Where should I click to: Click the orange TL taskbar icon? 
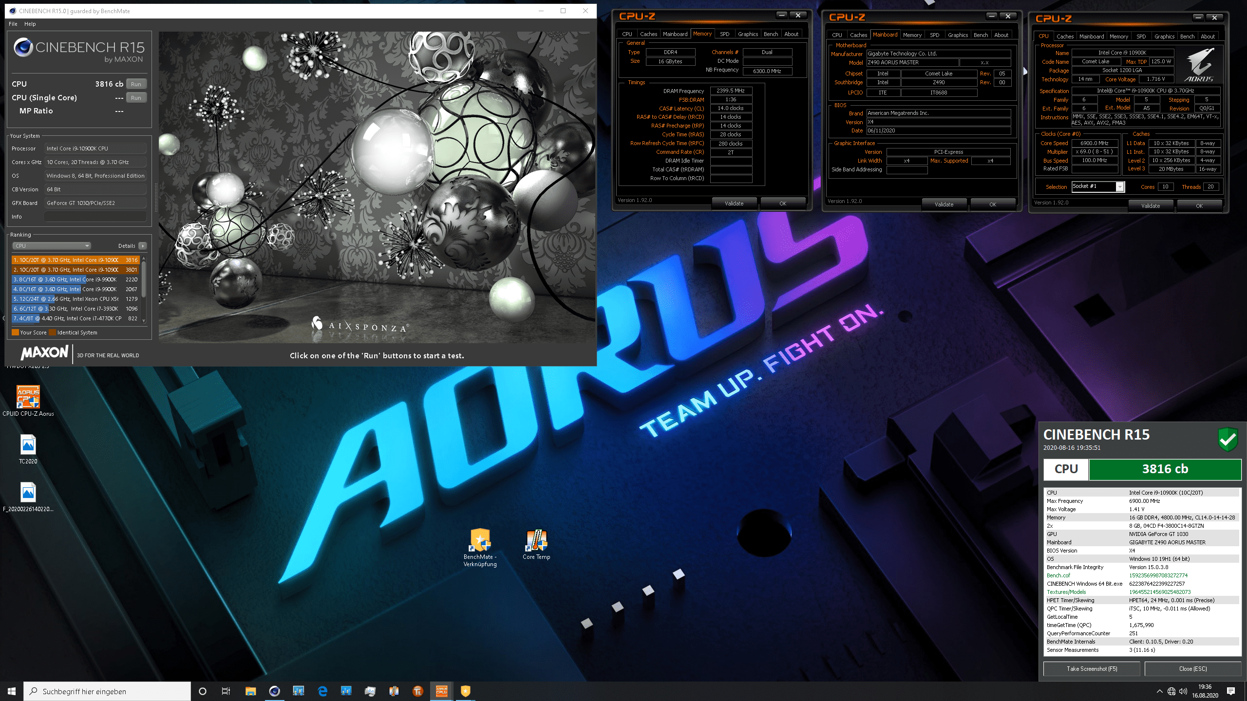(417, 691)
